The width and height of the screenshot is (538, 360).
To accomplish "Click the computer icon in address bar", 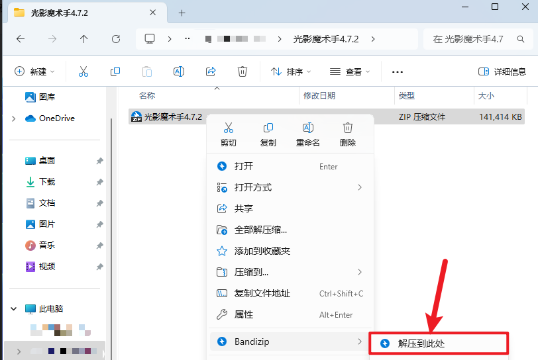I will pyautogui.click(x=150, y=39).
